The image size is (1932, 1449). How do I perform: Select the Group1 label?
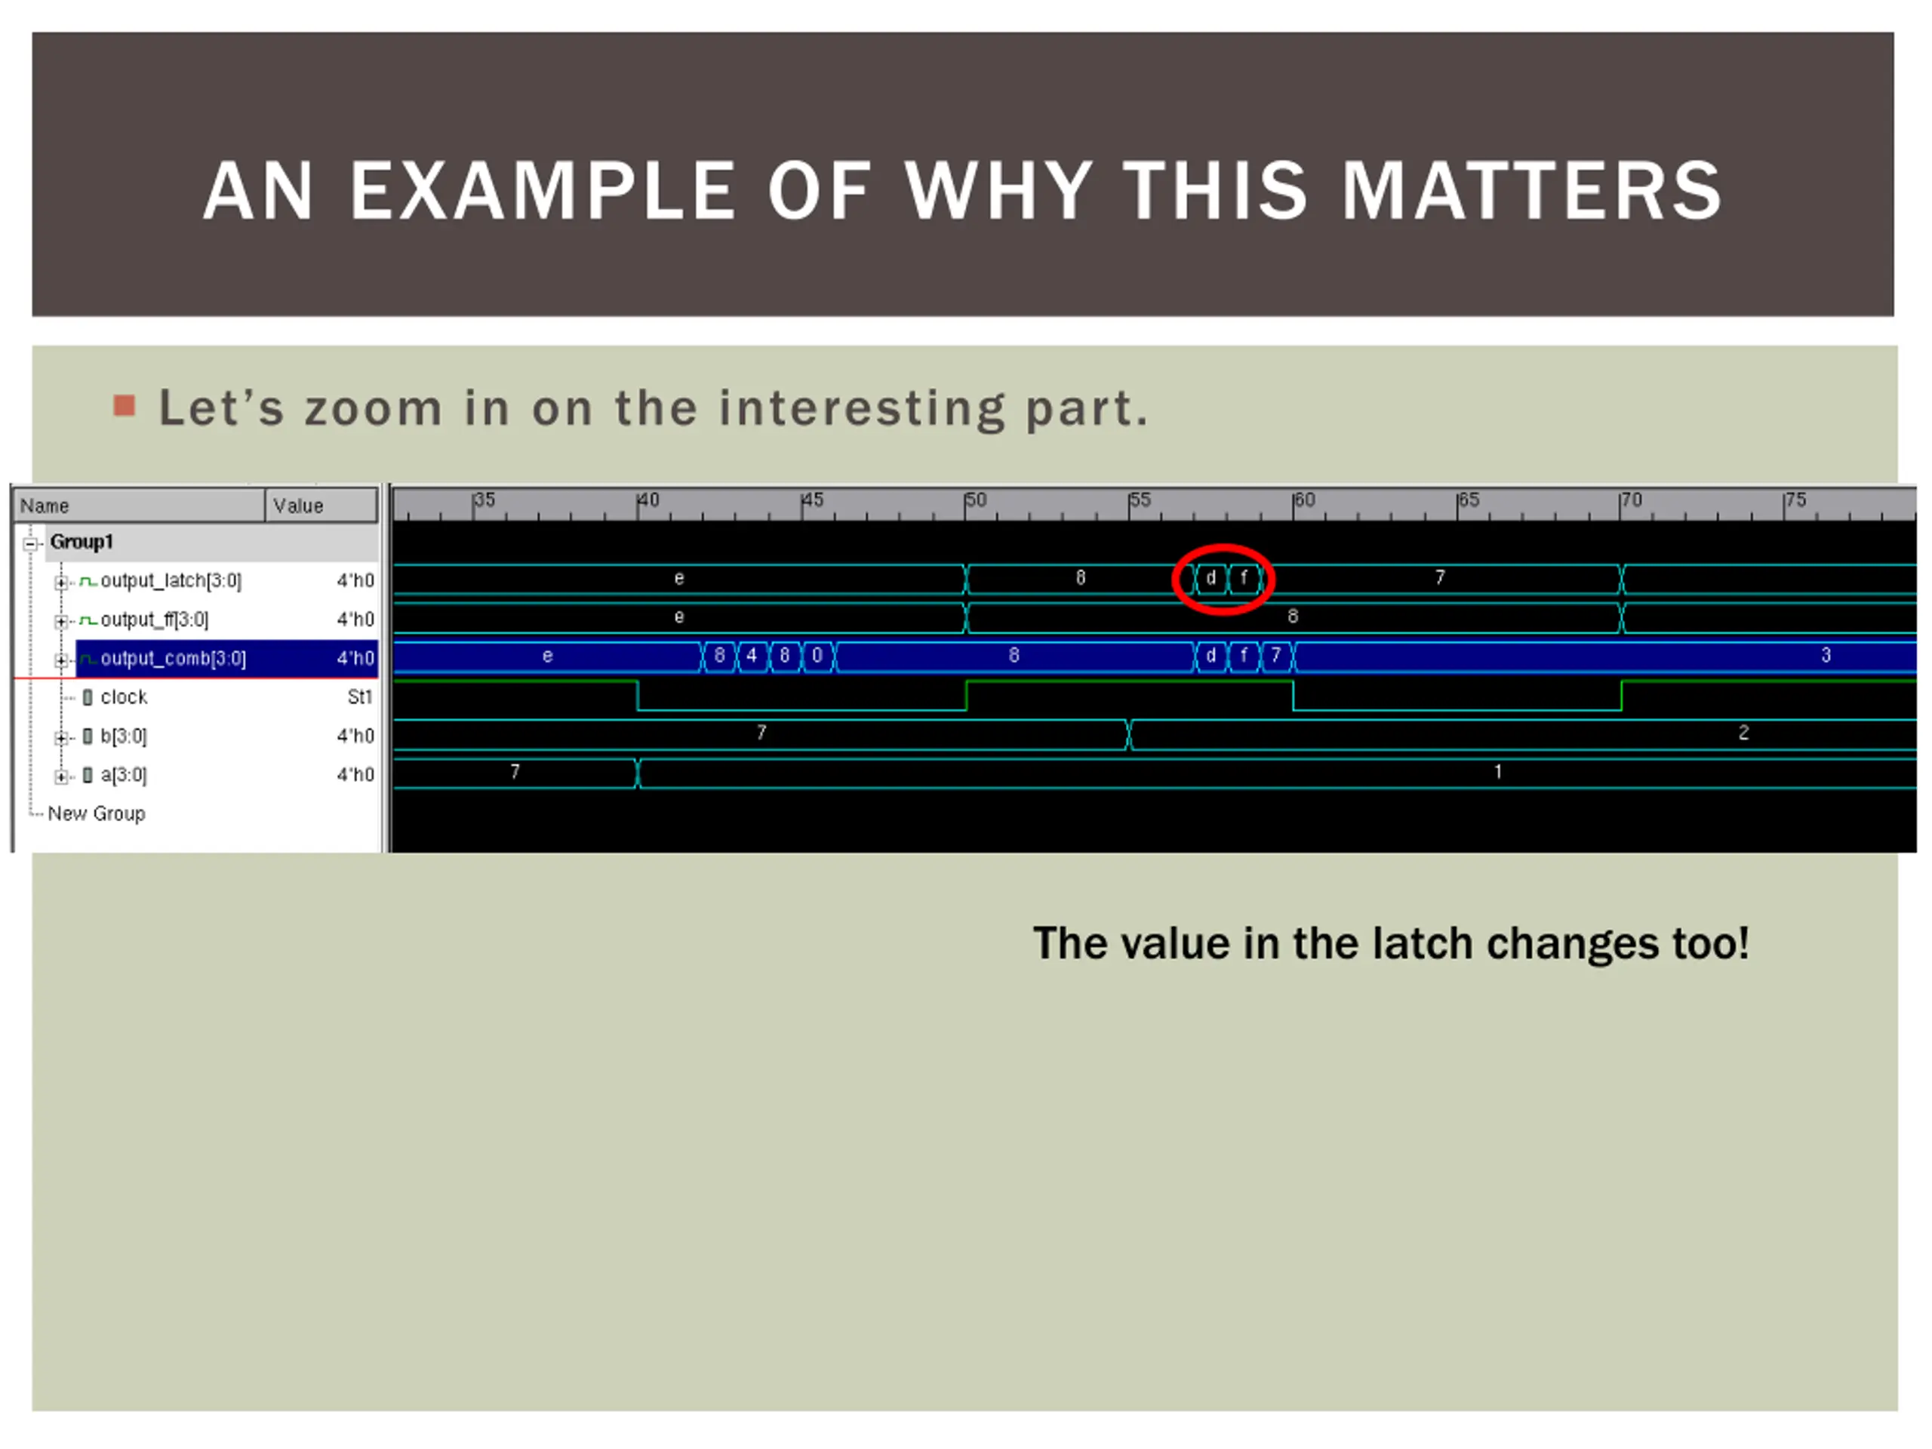coord(82,543)
